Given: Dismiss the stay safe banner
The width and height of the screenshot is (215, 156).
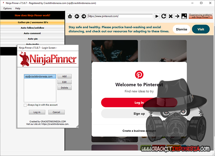Looking at the screenshot, I should tap(182, 29).
